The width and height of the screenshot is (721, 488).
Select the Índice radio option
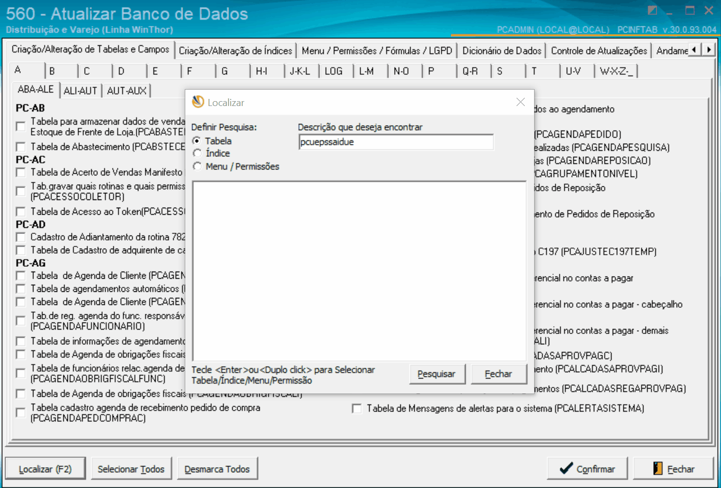click(197, 154)
